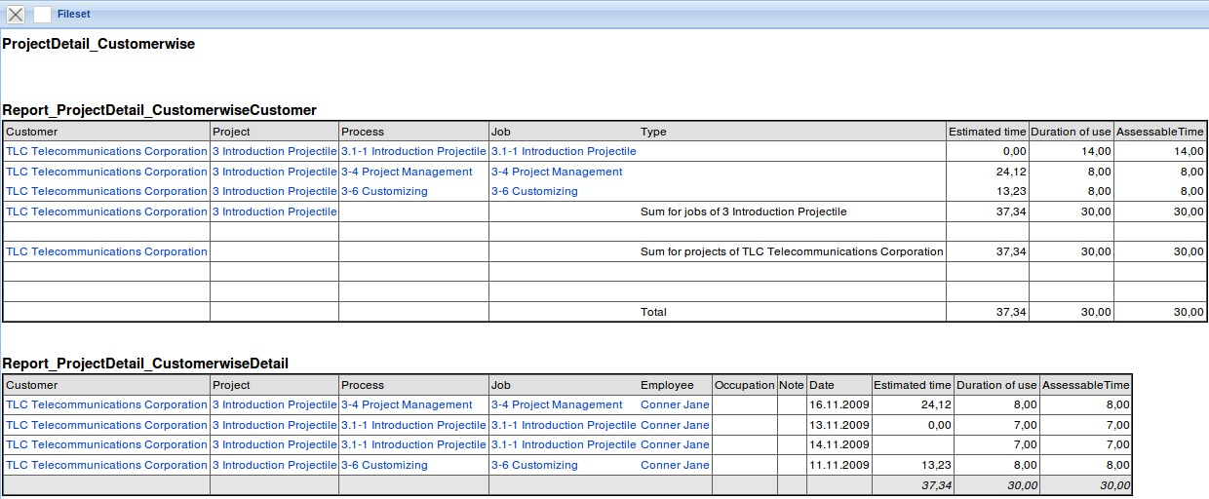Open the customer link in the 16.11.2009 row

[106, 404]
